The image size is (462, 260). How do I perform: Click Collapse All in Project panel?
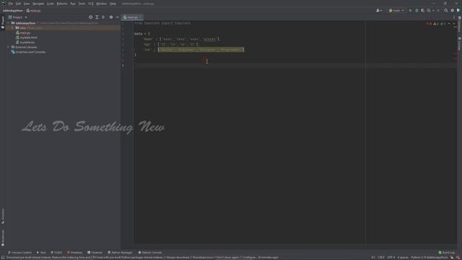pyautogui.click(x=103, y=17)
